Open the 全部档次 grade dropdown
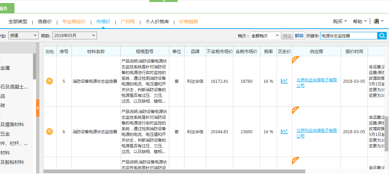This screenshot has height=184, width=389. coord(265,36)
